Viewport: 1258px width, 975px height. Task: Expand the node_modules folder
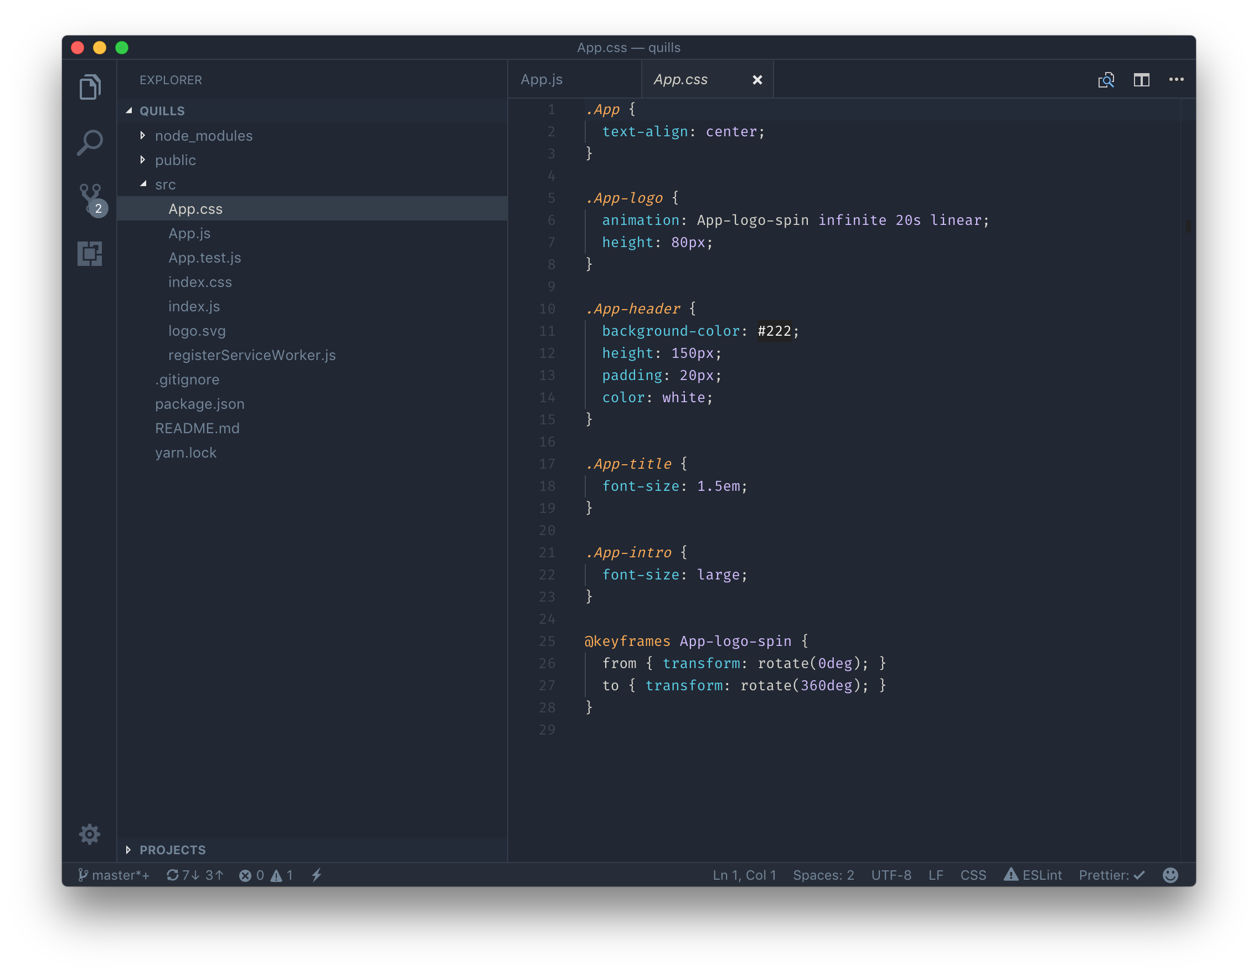(x=203, y=135)
